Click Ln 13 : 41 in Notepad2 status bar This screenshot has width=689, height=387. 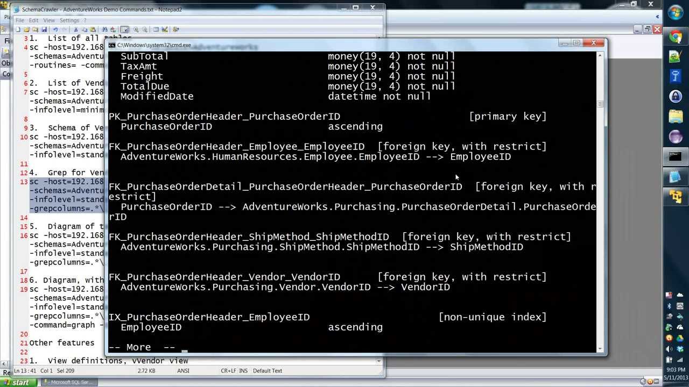pos(25,371)
